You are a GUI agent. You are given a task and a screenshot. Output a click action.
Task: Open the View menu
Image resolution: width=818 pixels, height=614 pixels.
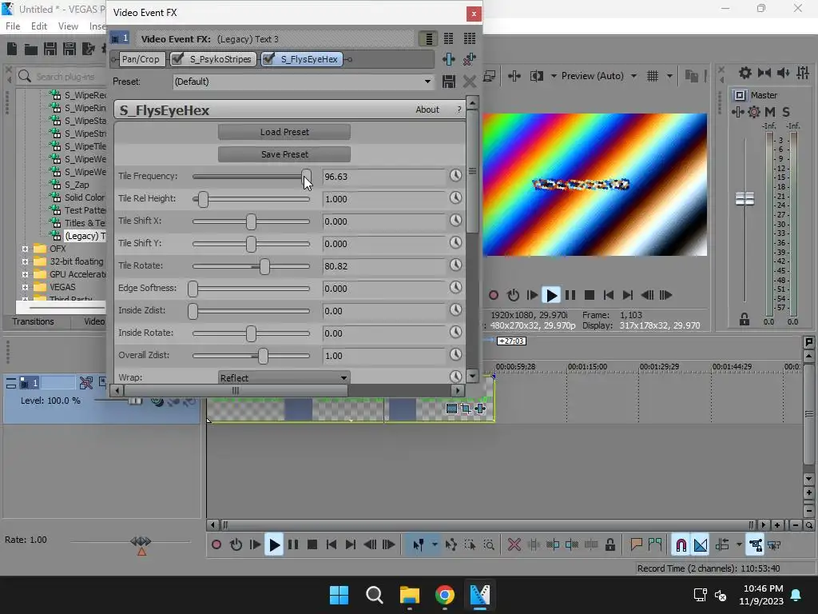pos(68,26)
